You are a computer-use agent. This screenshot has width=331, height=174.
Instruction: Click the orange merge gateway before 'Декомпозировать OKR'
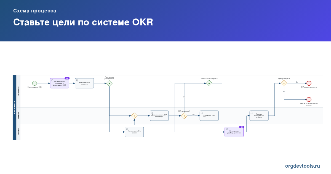pos(134,116)
